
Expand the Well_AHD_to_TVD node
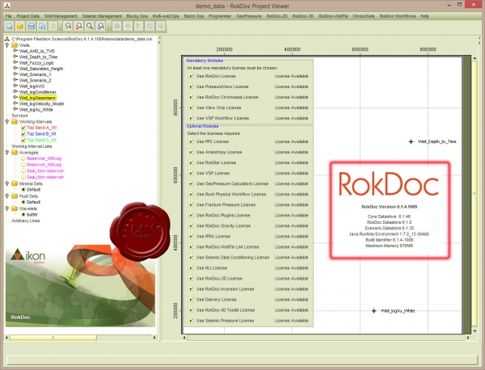coord(15,51)
